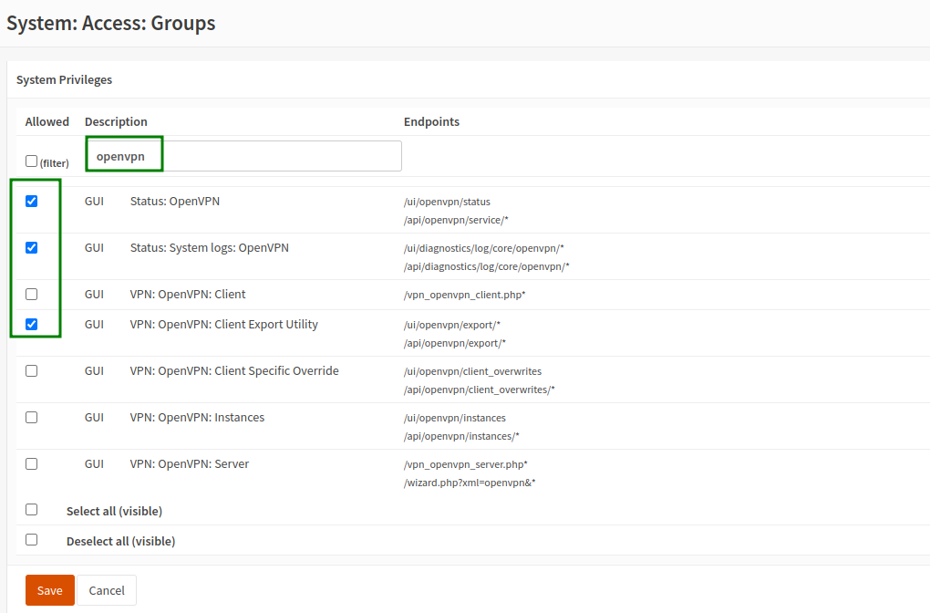Enable the VPN: OpenVPN: Client checkbox
Viewport: 930px width, 613px height.
[x=31, y=295]
